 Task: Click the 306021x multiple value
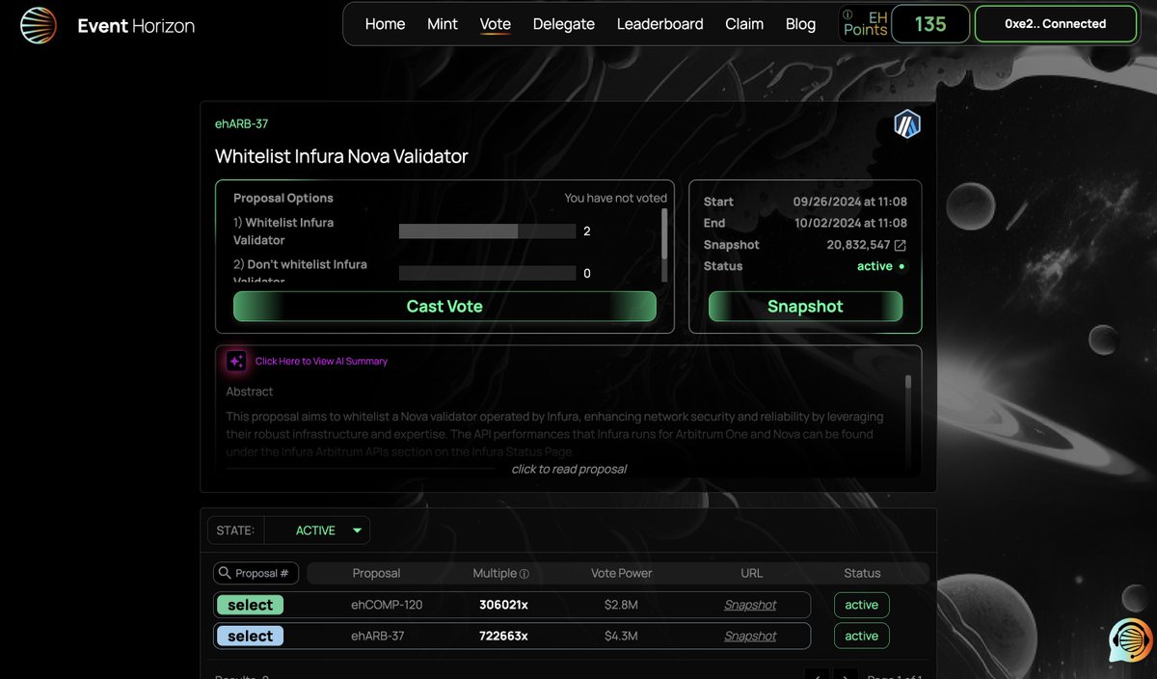(x=503, y=605)
